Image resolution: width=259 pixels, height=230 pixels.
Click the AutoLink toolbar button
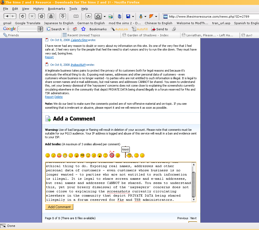[x=120, y=29]
